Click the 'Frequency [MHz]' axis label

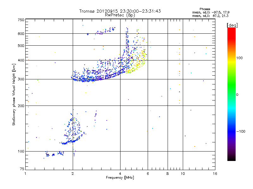(x=120, y=178)
